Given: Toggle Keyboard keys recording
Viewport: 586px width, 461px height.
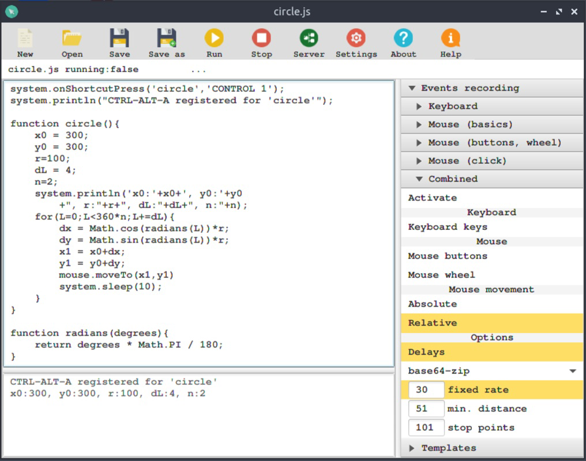Looking at the screenshot, I should point(491,227).
